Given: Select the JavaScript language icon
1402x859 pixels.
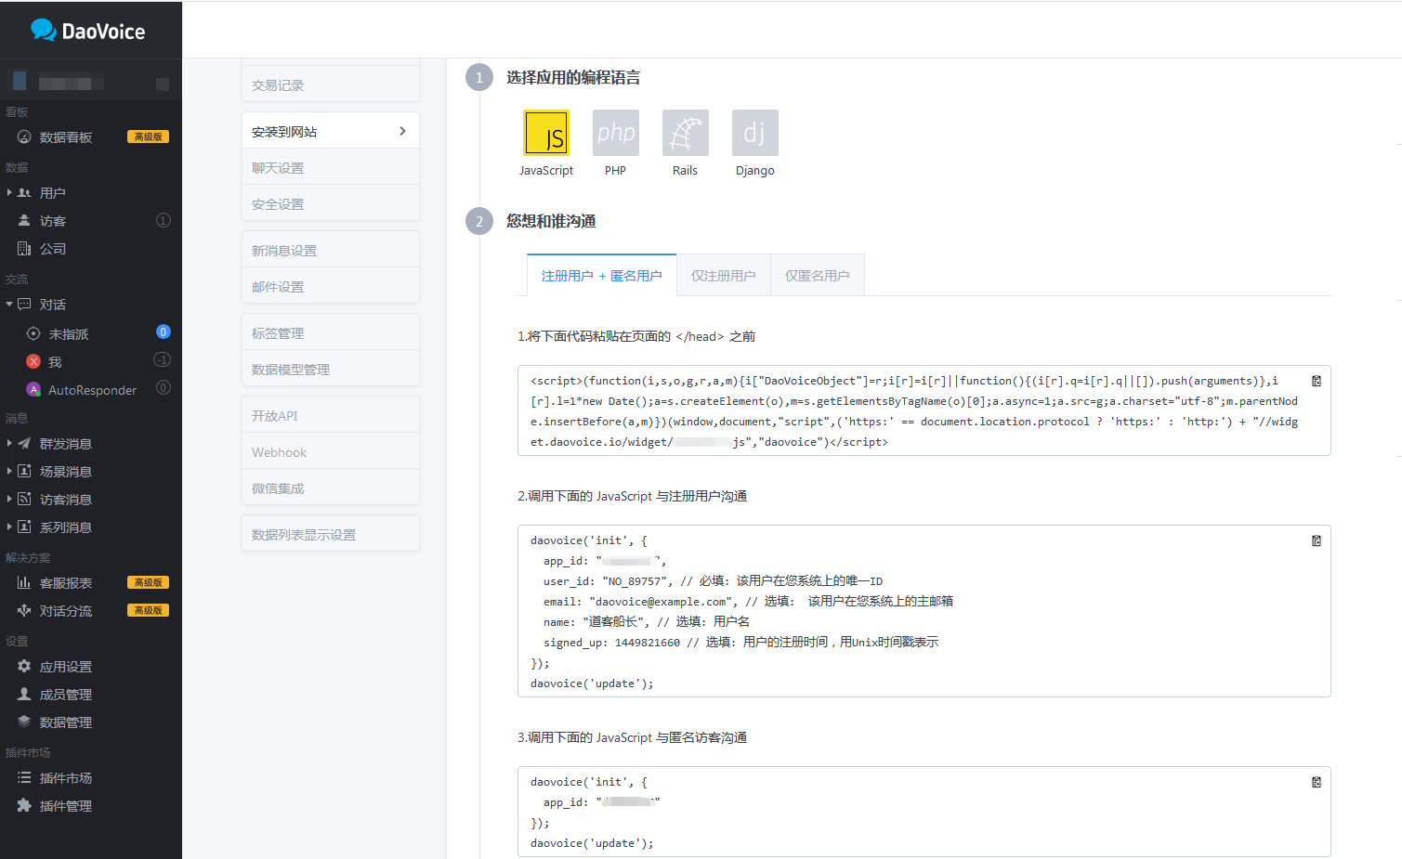Looking at the screenshot, I should [x=545, y=133].
